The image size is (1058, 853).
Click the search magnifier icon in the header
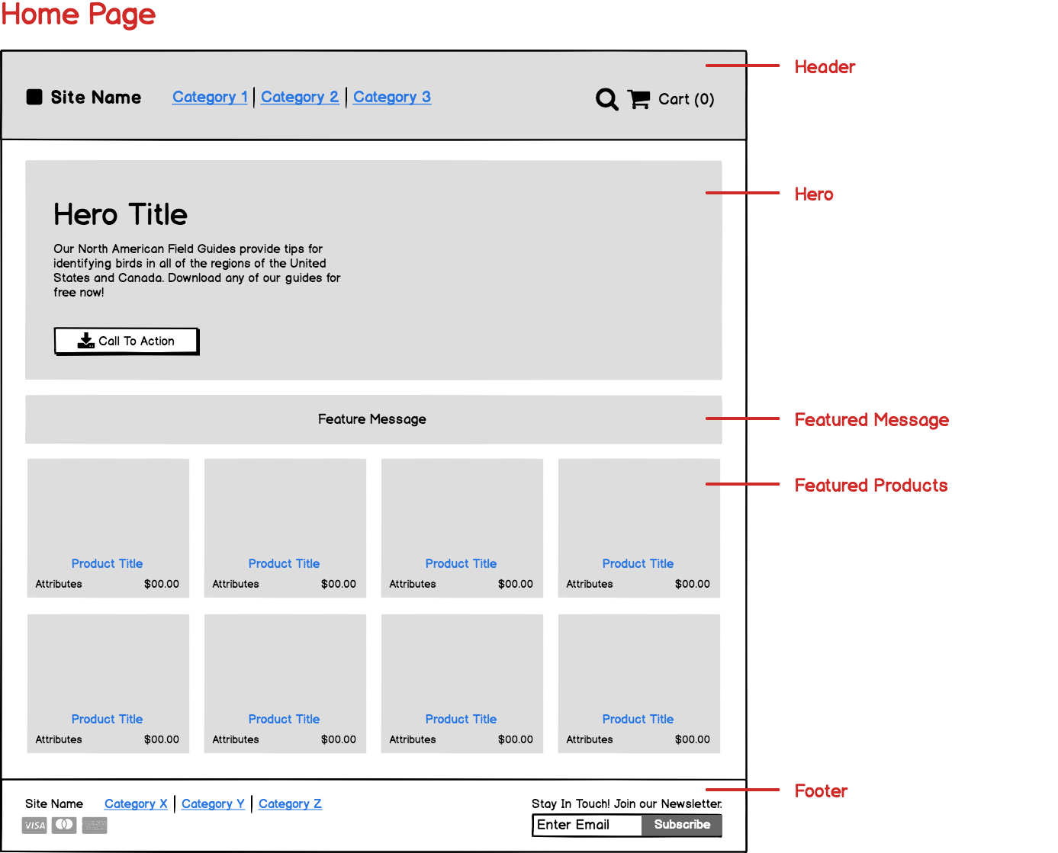click(x=606, y=99)
